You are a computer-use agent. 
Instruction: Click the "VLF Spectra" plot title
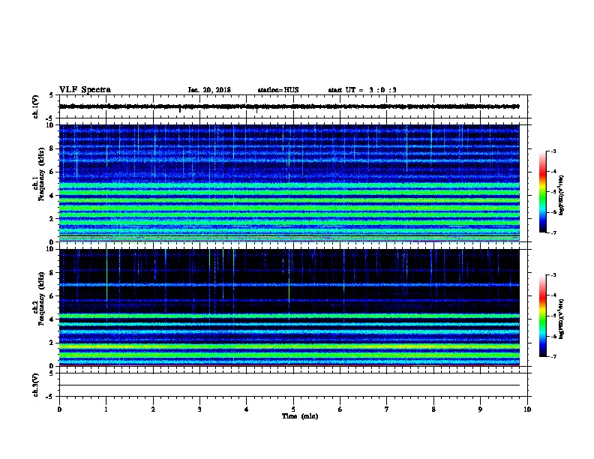pos(85,90)
